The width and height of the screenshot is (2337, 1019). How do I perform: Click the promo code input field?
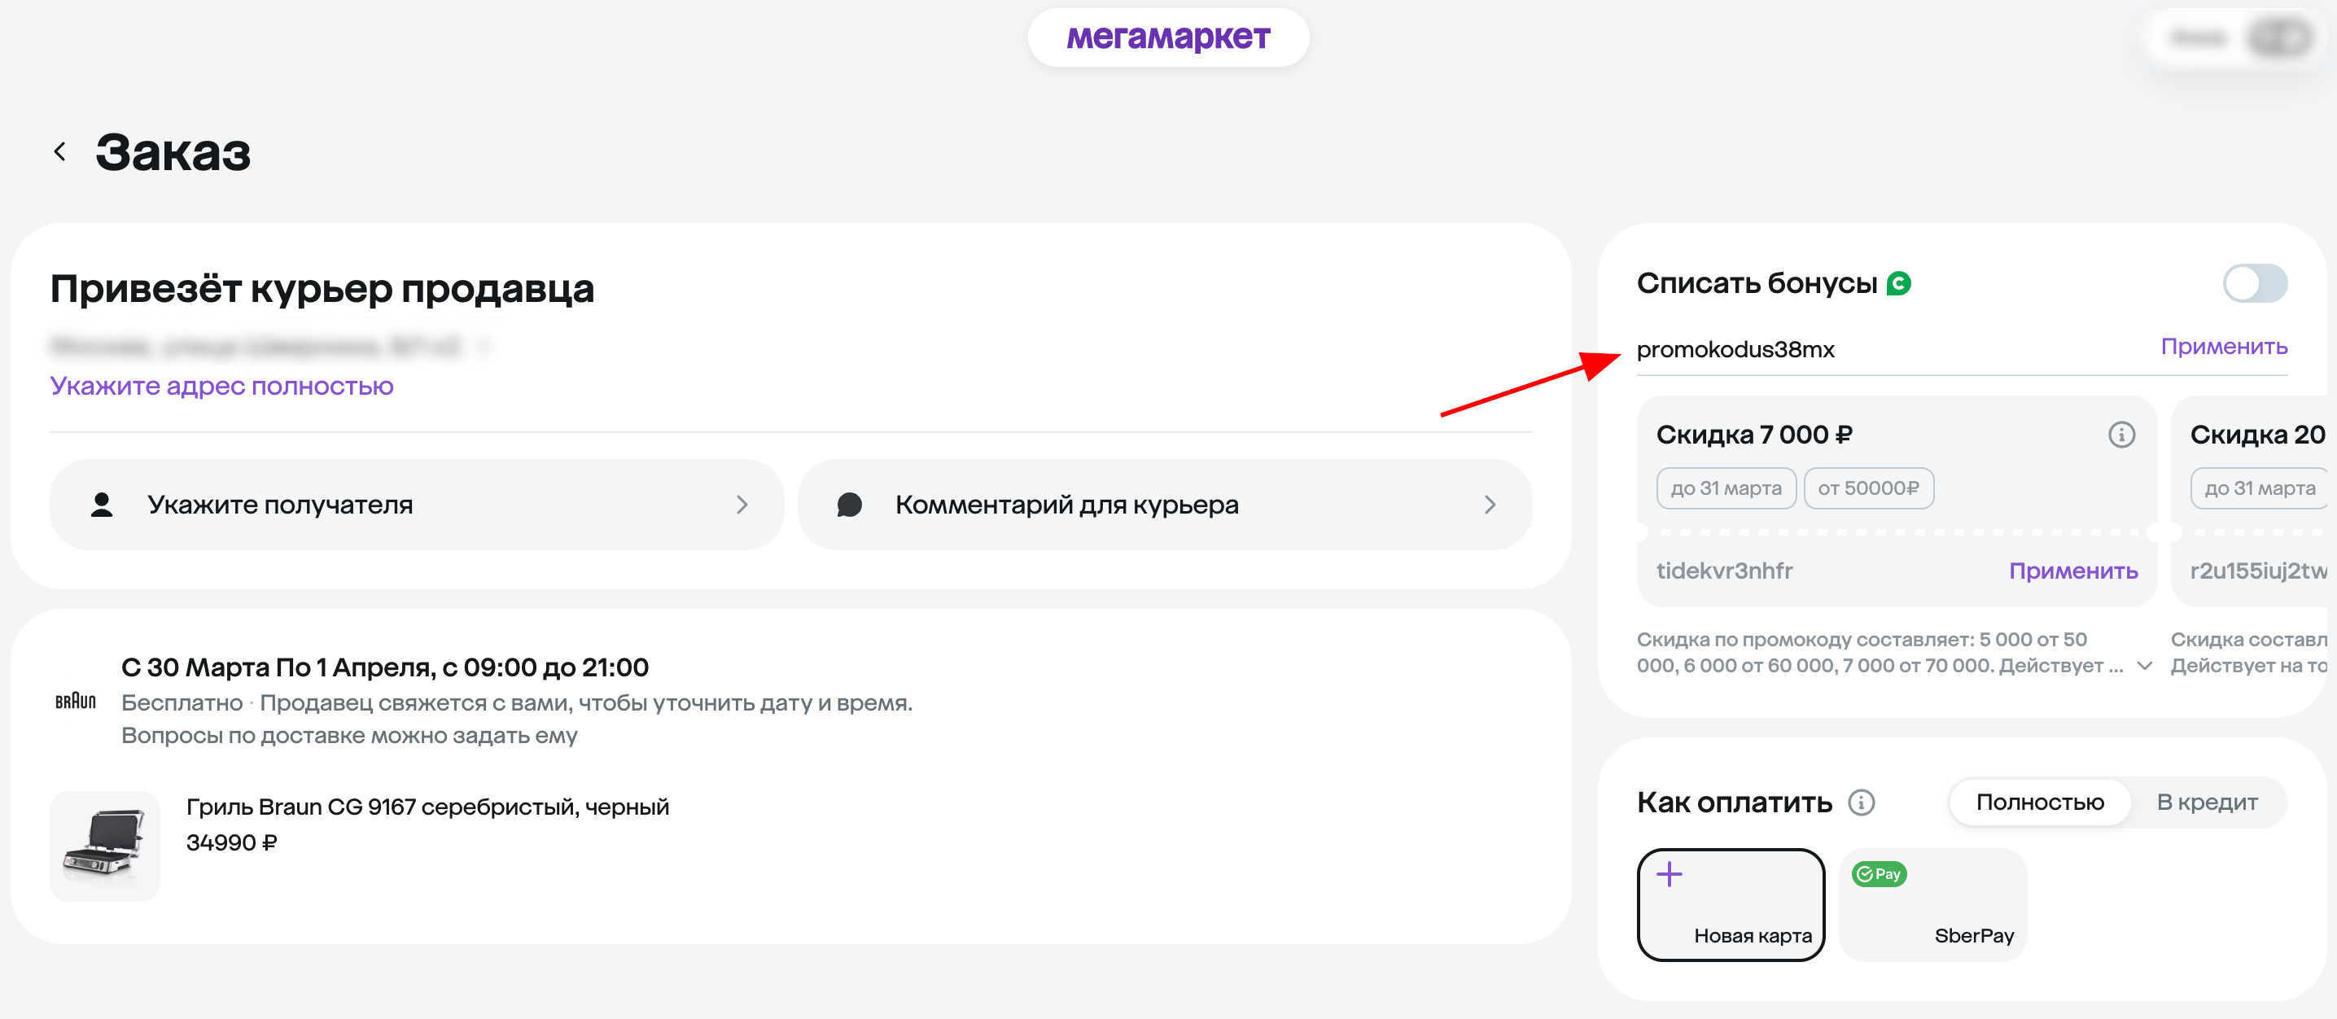pos(1869,349)
